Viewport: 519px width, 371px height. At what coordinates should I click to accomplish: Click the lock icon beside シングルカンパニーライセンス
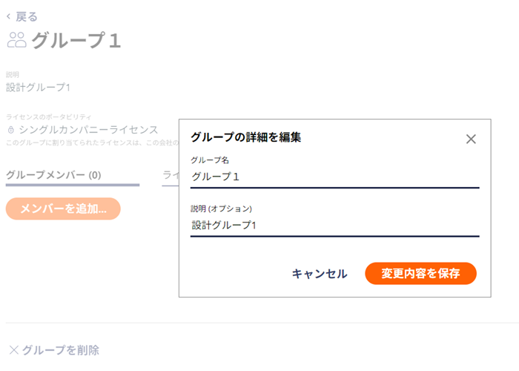tap(11, 130)
